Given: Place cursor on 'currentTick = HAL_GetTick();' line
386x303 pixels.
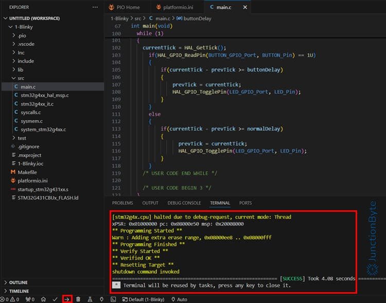Looking at the screenshot, I should click(x=184, y=47).
